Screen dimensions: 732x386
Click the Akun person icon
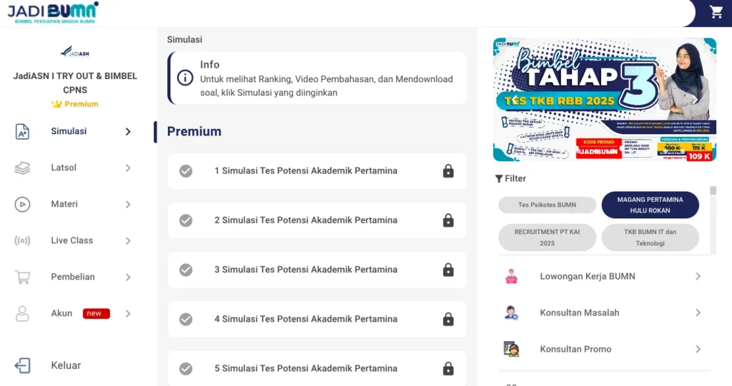22,314
